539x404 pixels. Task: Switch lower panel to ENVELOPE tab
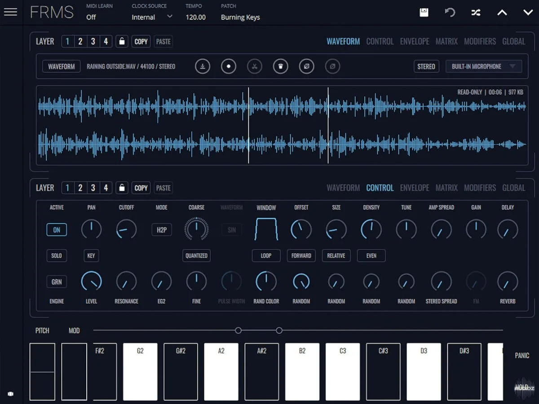pyautogui.click(x=415, y=188)
